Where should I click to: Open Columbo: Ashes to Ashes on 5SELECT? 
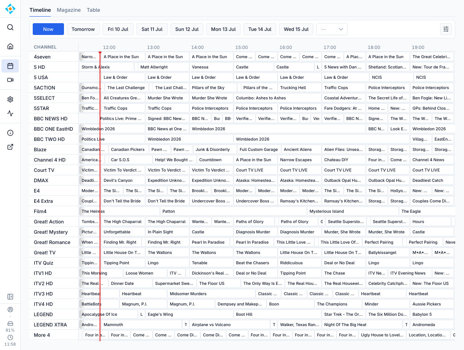pos(278,98)
